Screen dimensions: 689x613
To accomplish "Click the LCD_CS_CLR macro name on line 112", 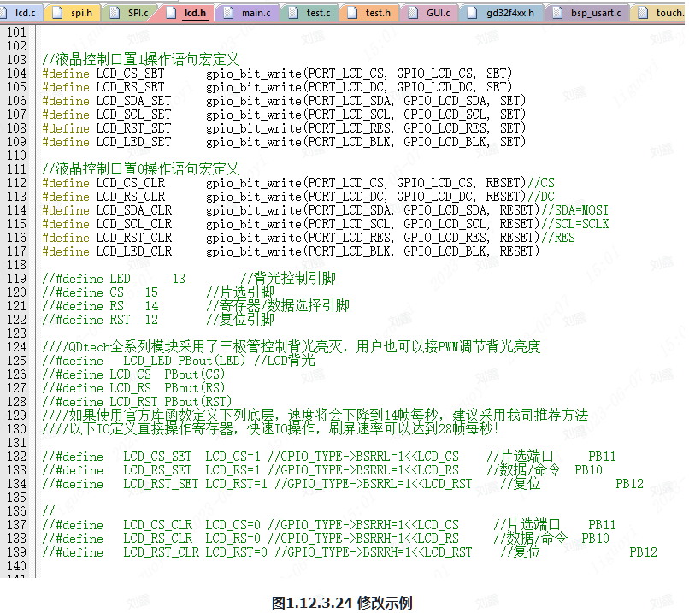I will coord(131,183).
